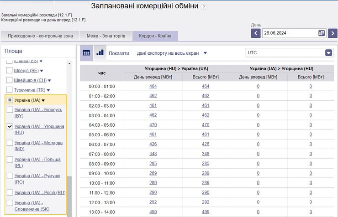
Task: Select the 02:00 - 03:00 time row
Action: (207, 106)
